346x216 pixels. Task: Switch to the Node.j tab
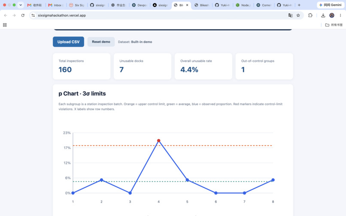click(x=243, y=5)
